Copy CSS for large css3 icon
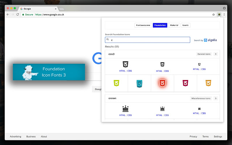The height and width of the screenshot is (145, 232). coord(129,71)
